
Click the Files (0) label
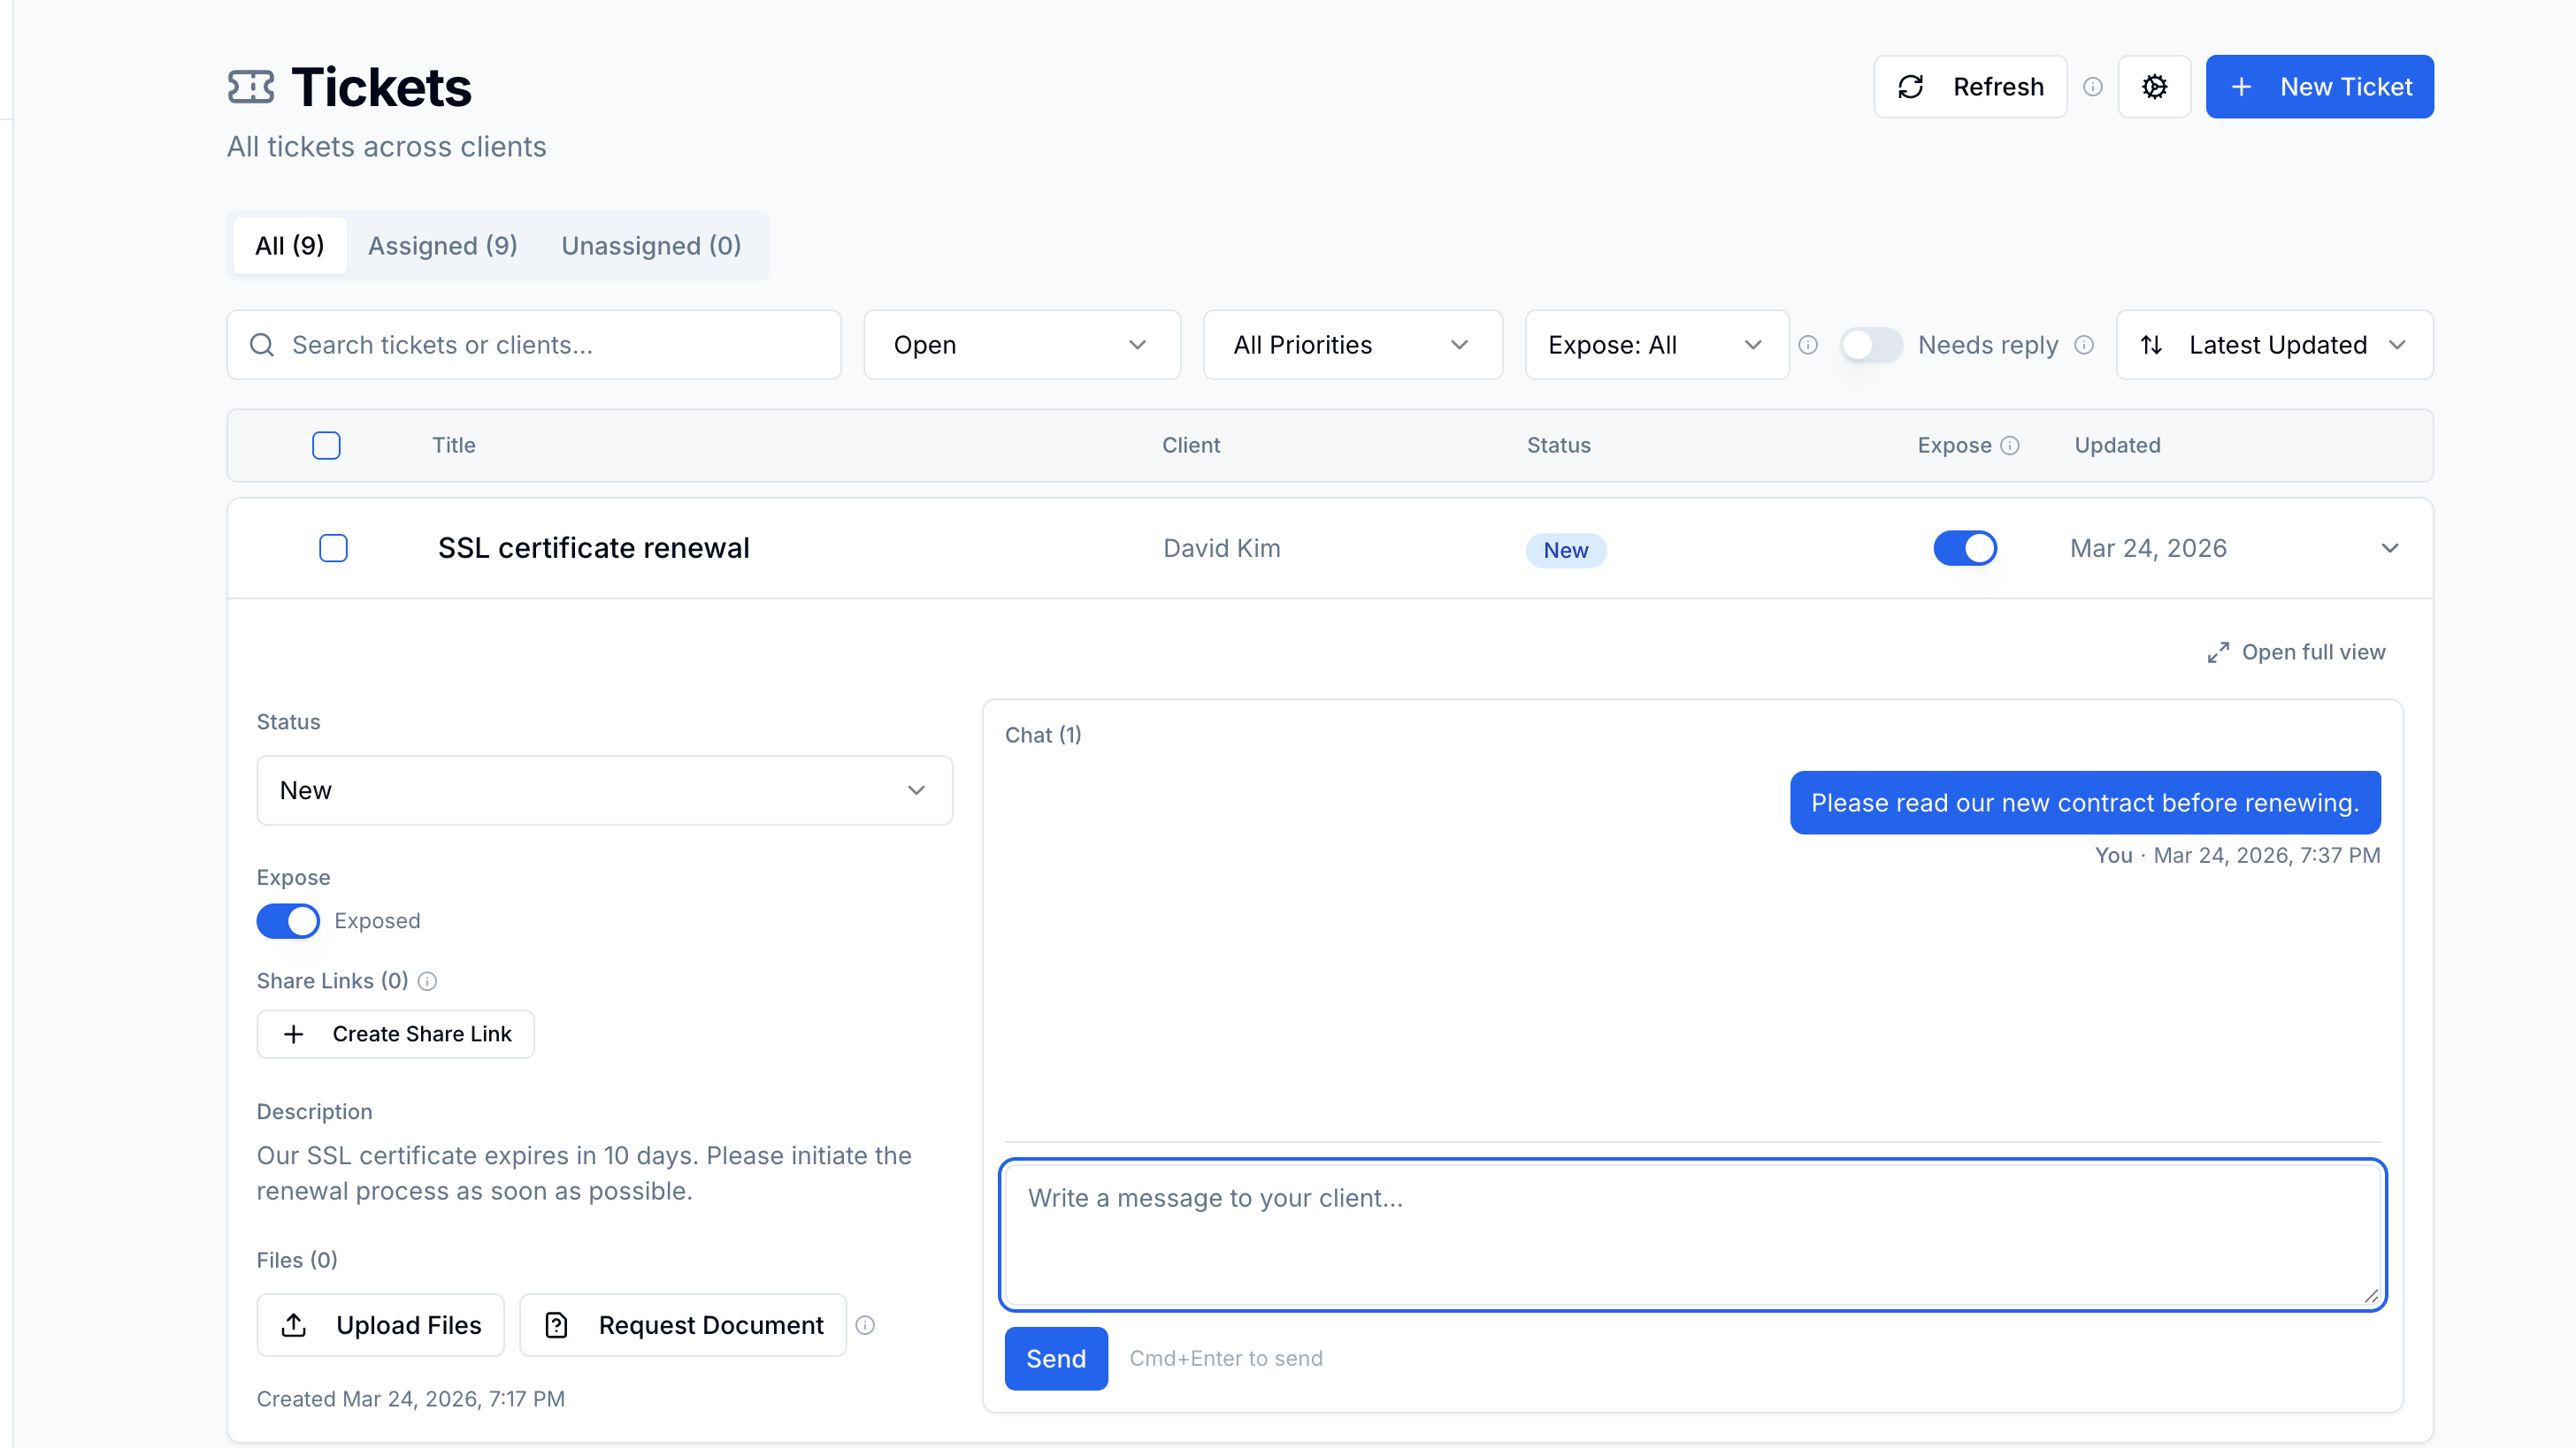click(x=297, y=1260)
